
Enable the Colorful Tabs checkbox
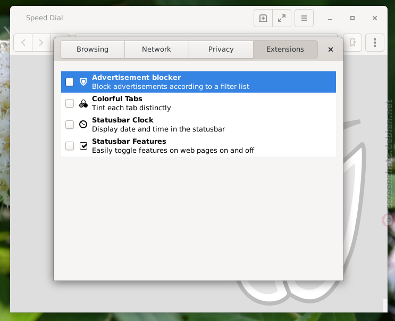(70, 103)
